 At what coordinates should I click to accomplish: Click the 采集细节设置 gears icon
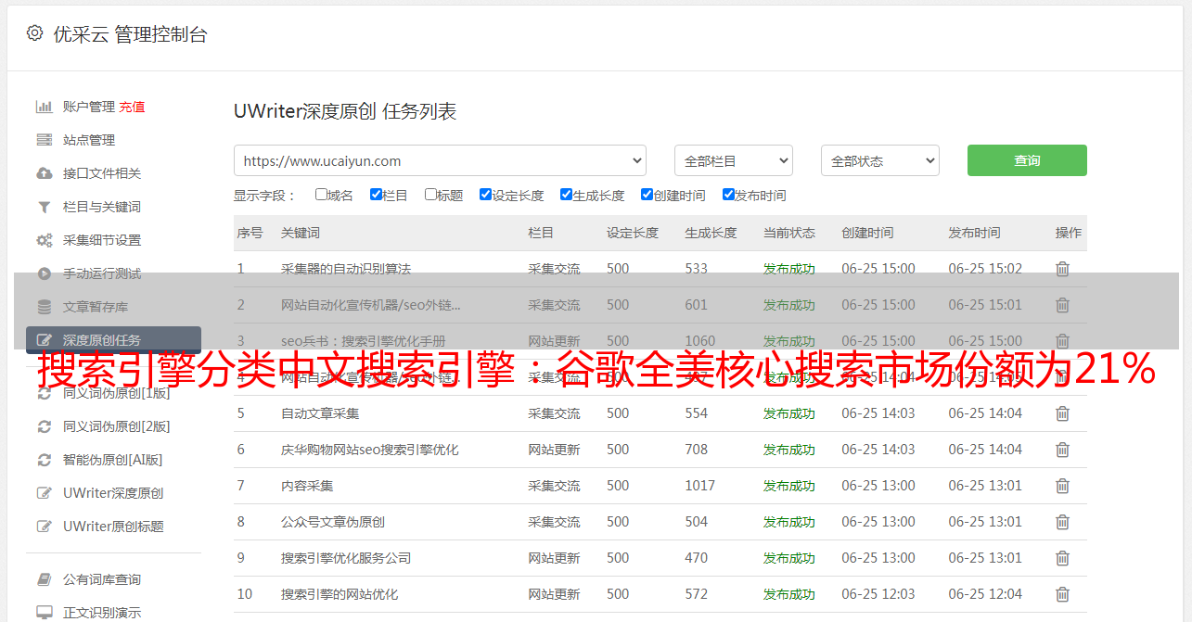tap(44, 240)
